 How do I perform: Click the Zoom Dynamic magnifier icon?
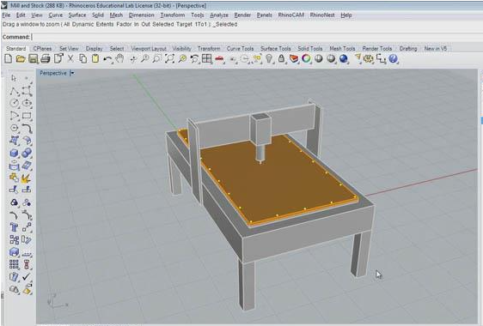click(144, 58)
